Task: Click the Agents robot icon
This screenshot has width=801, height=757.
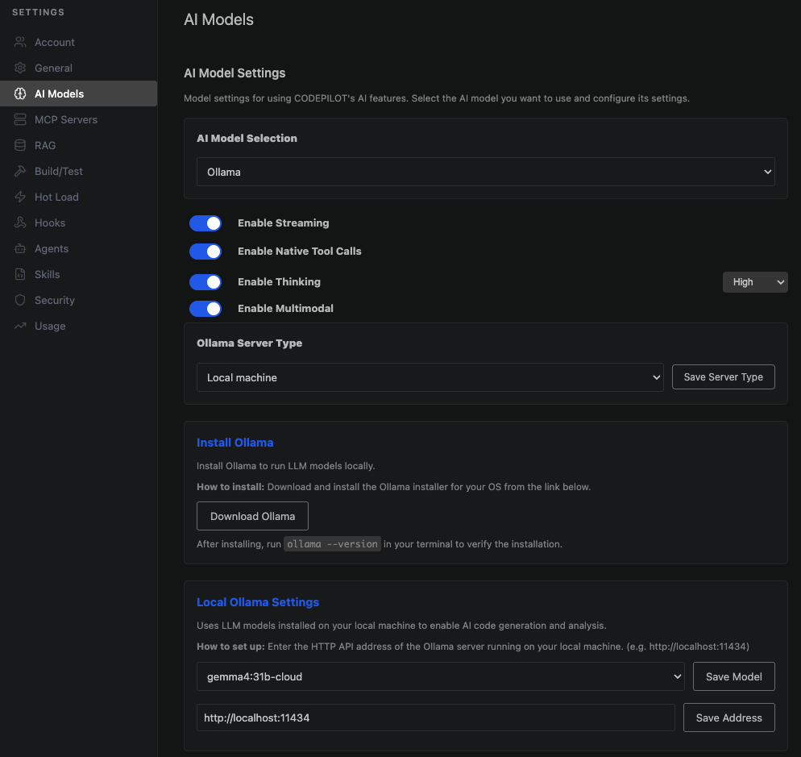Action: pyautogui.click(x=20, y=248)
